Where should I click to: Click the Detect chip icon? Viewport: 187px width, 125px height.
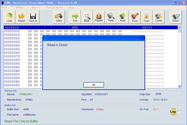(x=176, y=17)
